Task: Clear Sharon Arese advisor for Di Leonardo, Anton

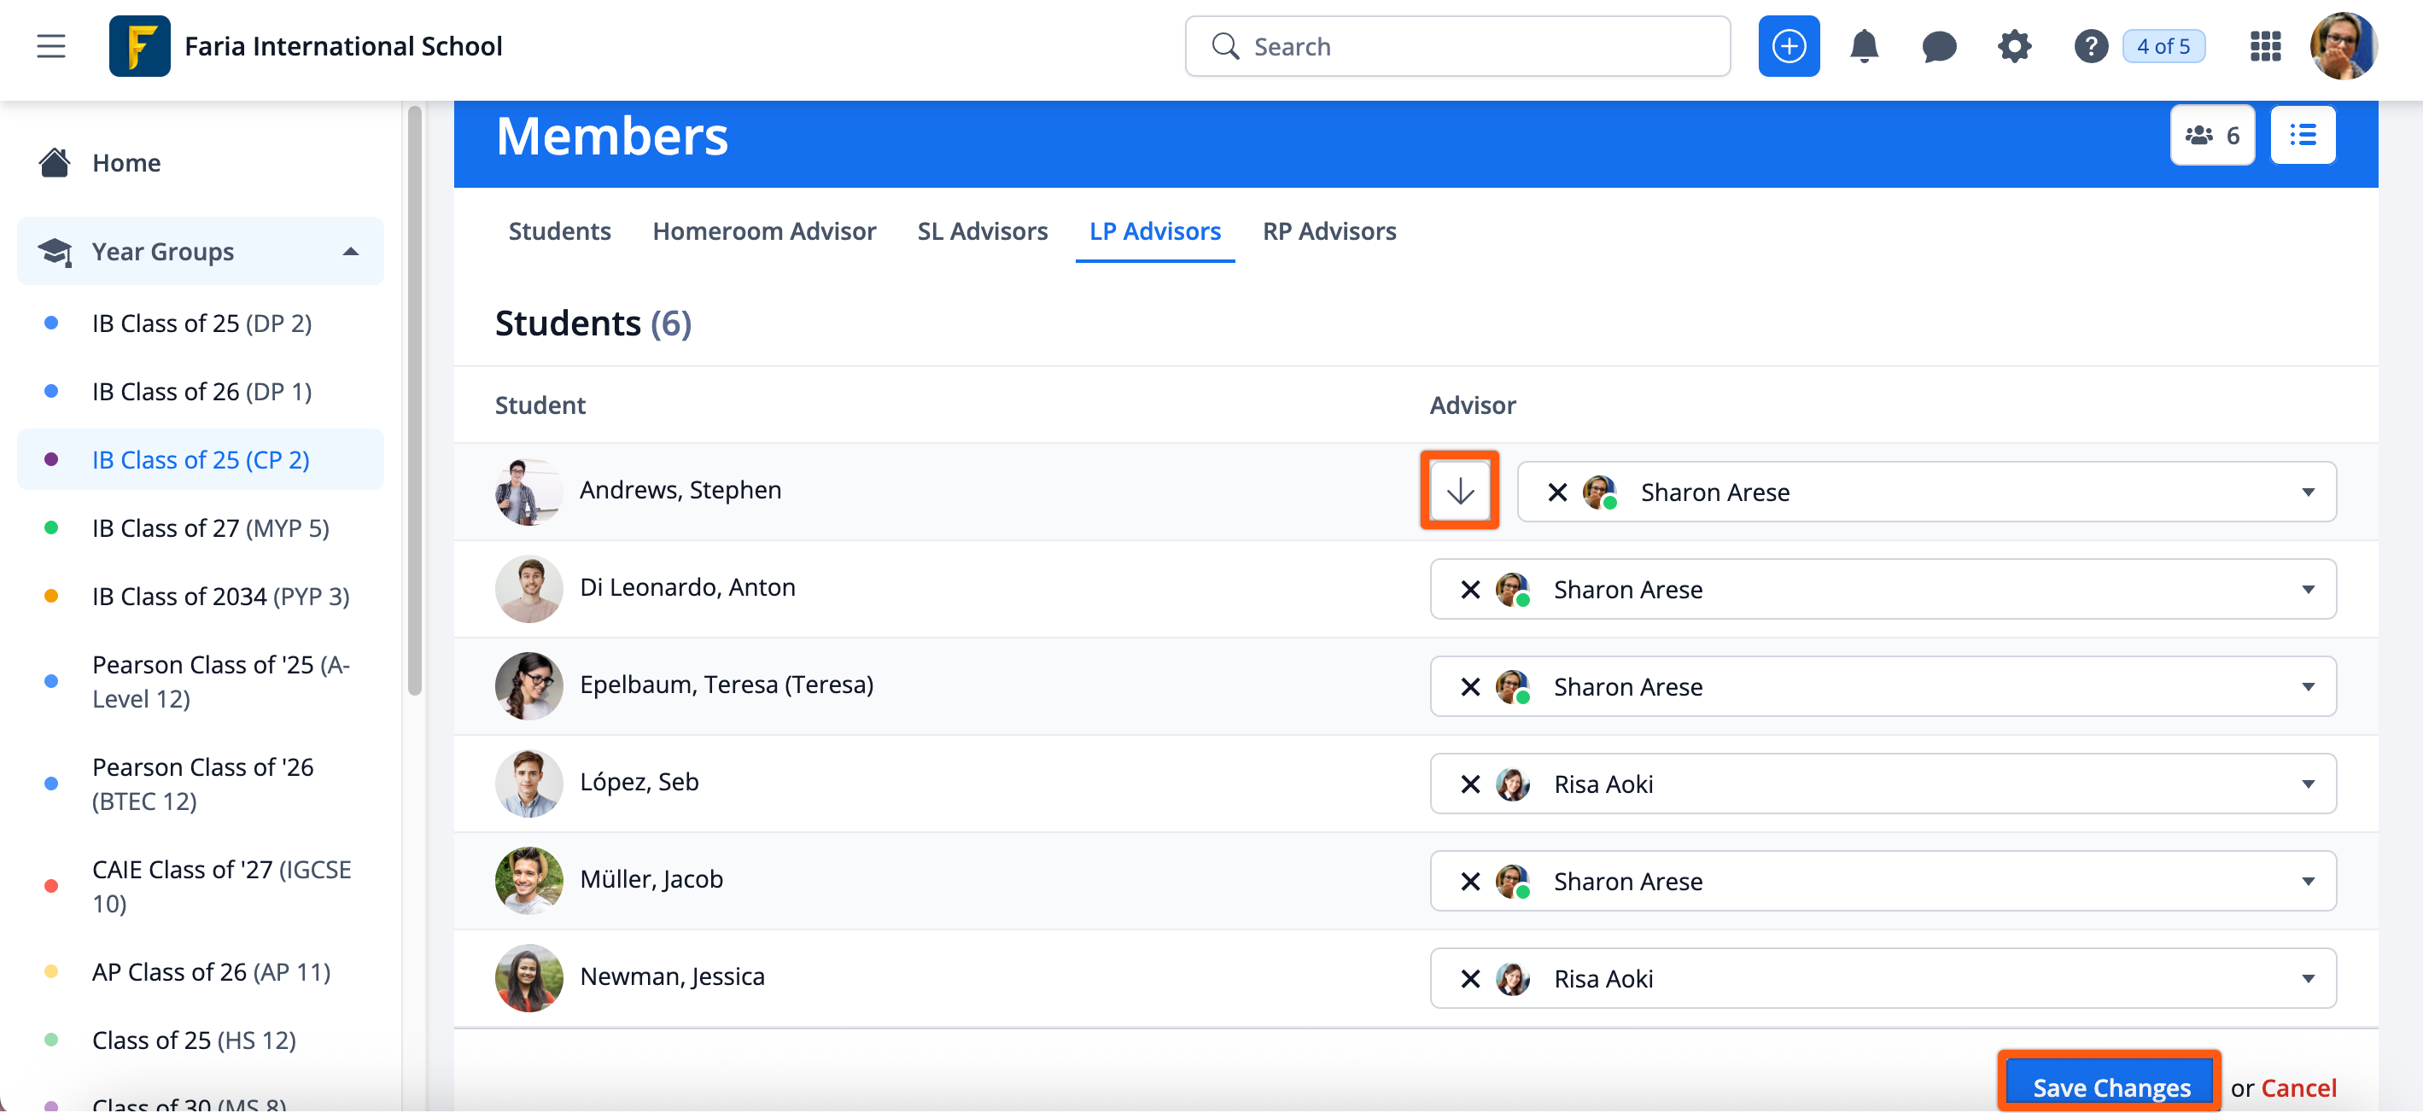Action: click(x=1470, y=590)
